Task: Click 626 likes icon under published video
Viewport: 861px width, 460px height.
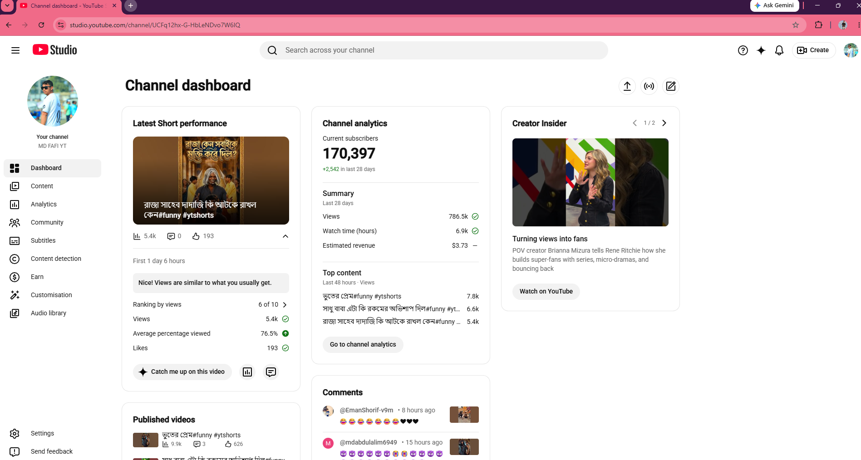Action: (x=228, y=445)
